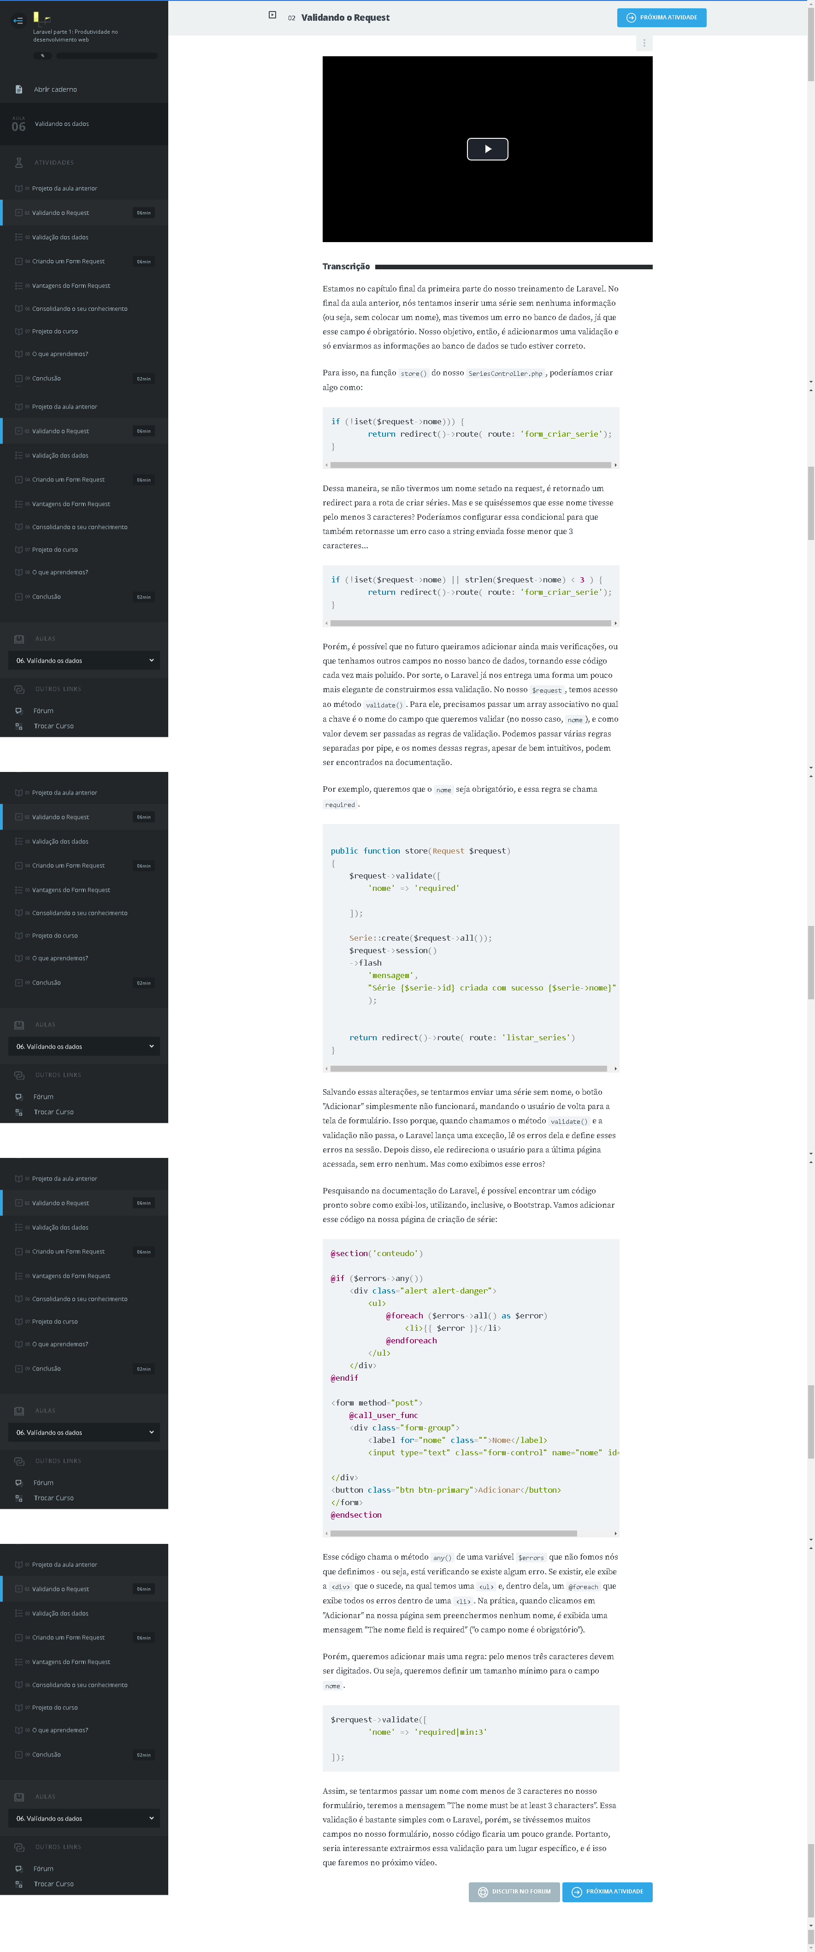
Task: Click the course progress bar in sidebar header
Action: 106,56
